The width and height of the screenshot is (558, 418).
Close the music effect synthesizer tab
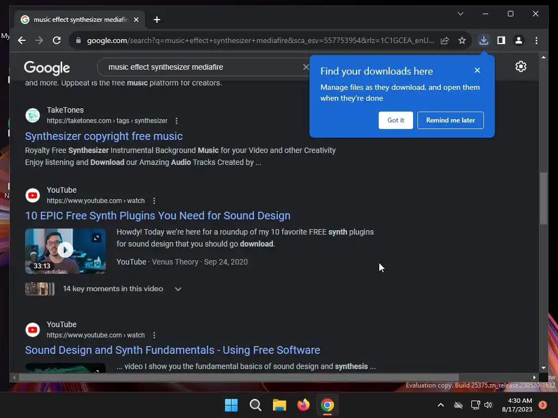click(x=136, y=20)
